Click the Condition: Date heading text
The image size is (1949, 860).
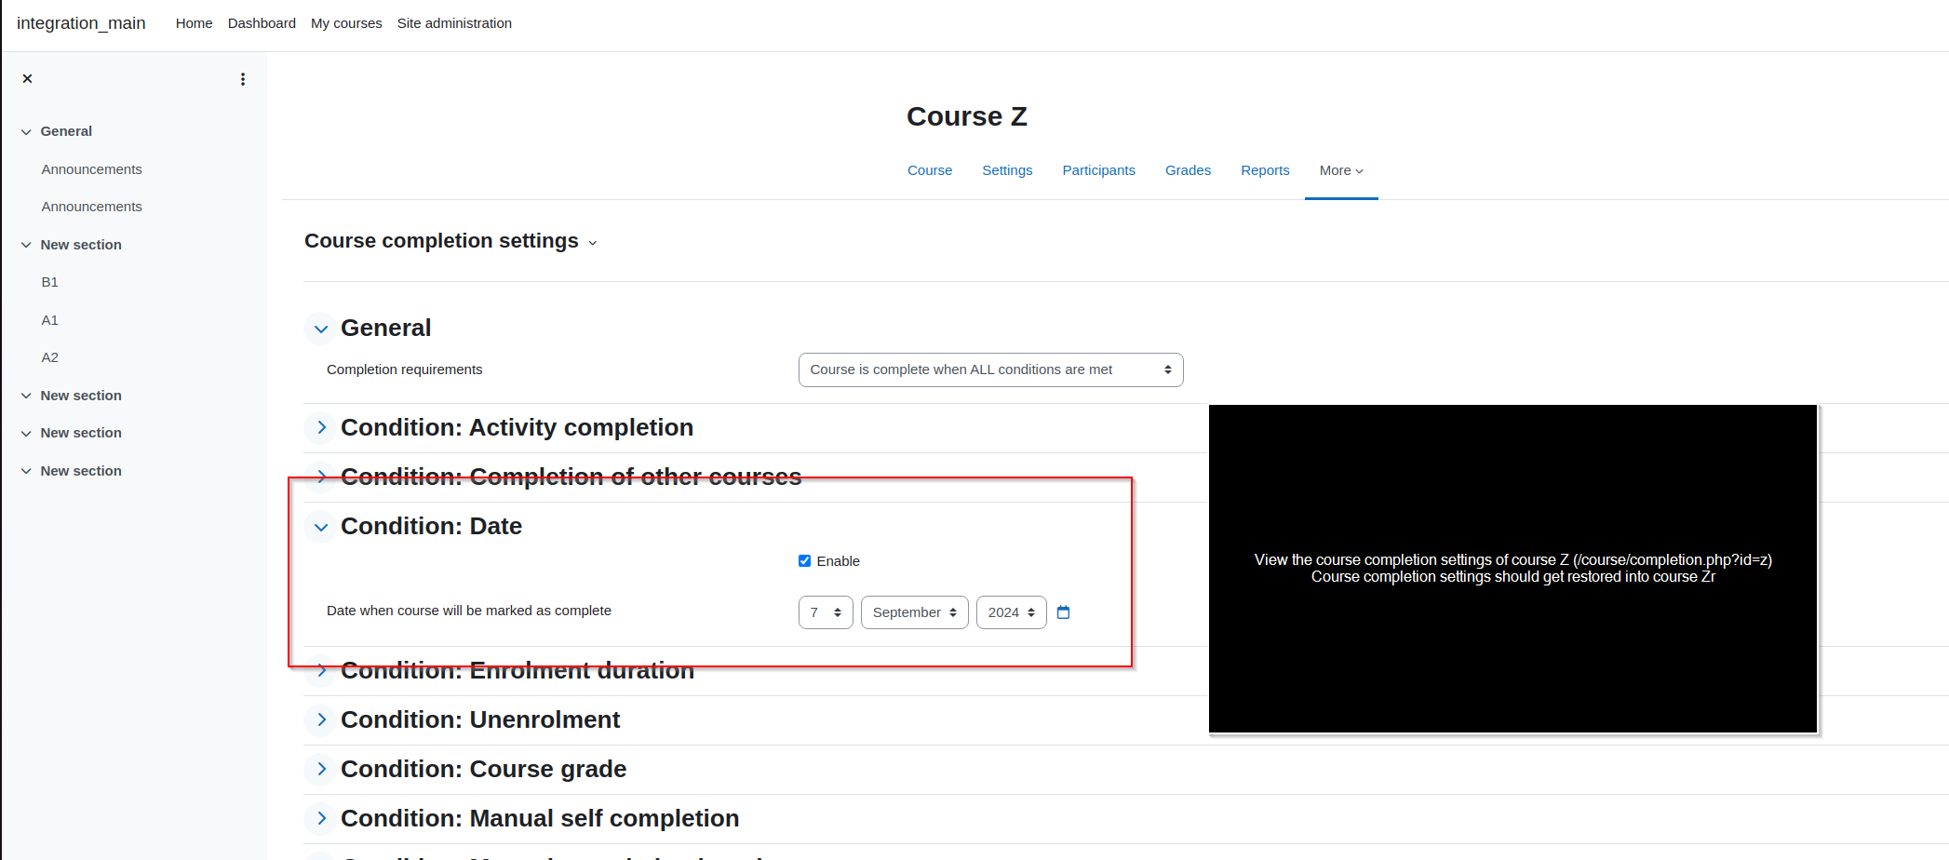(431, 526)
